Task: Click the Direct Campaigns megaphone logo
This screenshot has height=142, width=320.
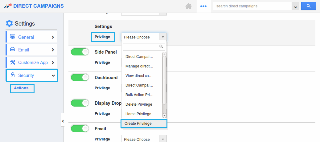Action: 8,6
